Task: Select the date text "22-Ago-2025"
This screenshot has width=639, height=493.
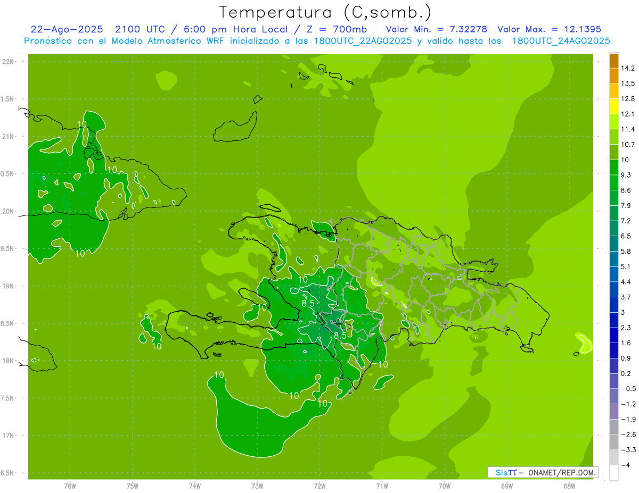Action: click(x=67, y=29)
